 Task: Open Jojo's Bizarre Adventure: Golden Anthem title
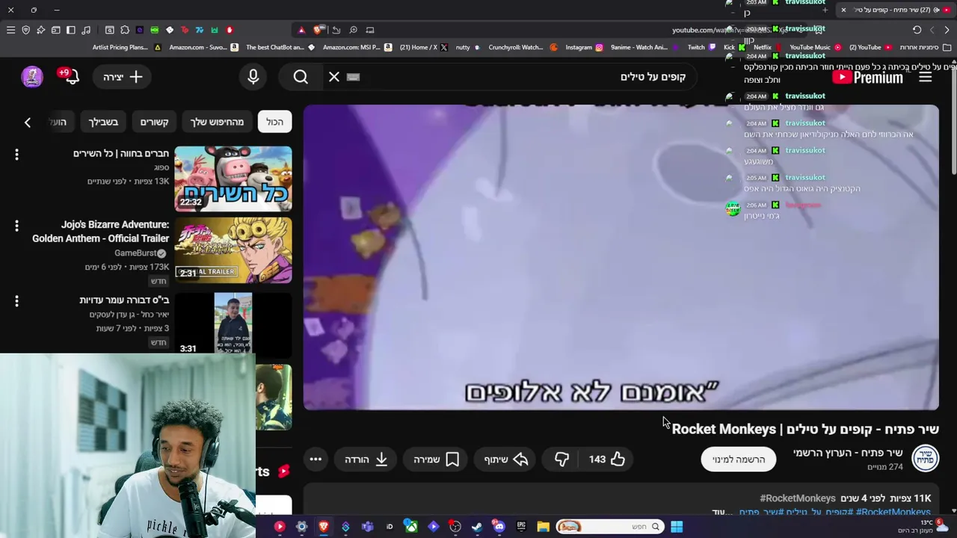pyautogui.click(x=101, y=231)
